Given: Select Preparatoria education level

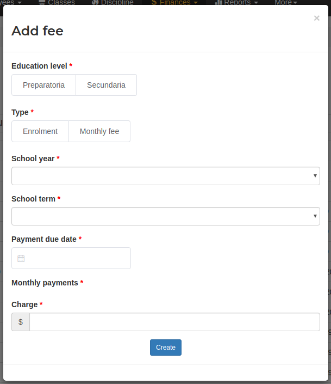Looking at the screenshot, I should tap(43, 85).
